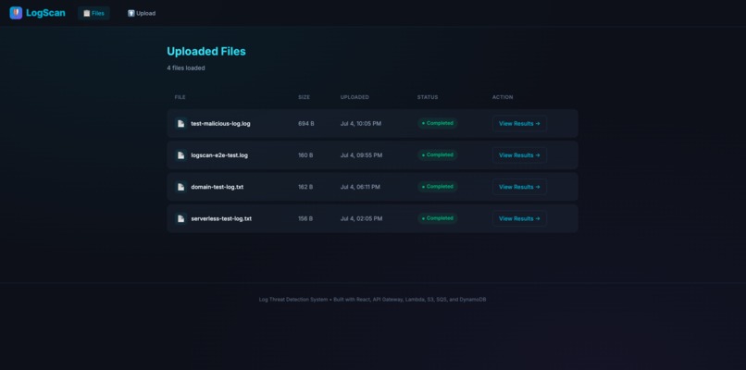746x370 pixels.
Task: Click the 160 B size value
Action: pos(305,155)
